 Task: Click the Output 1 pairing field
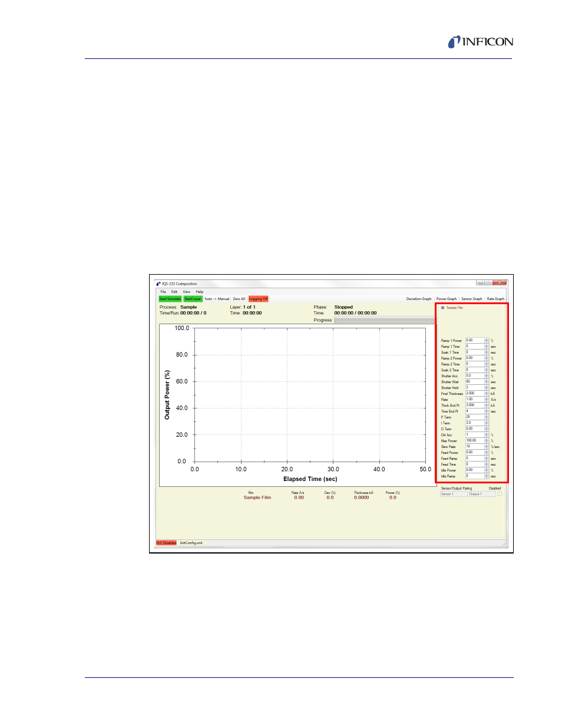point(482,494)
